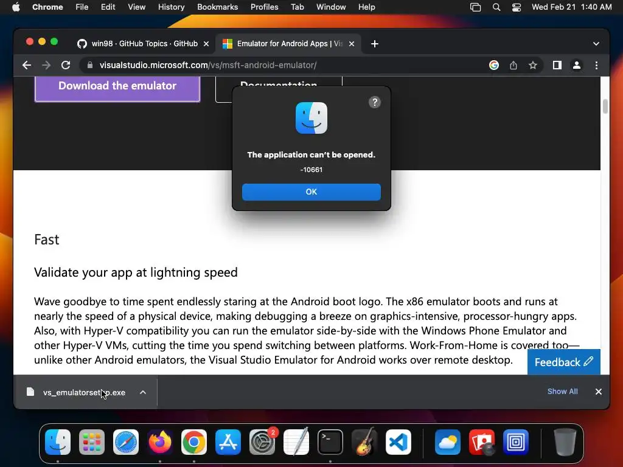This screenshot has height=467, width=623.
Task: Open the History menu
Action: click(171, 7)
